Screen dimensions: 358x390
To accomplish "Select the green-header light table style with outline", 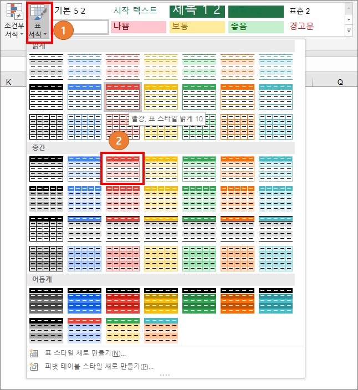I will 199,97.
